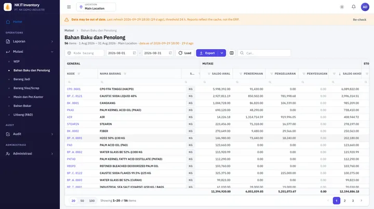The image size is (374, 209).
Task: Set page size to 50
Action: tap(82, 200)
